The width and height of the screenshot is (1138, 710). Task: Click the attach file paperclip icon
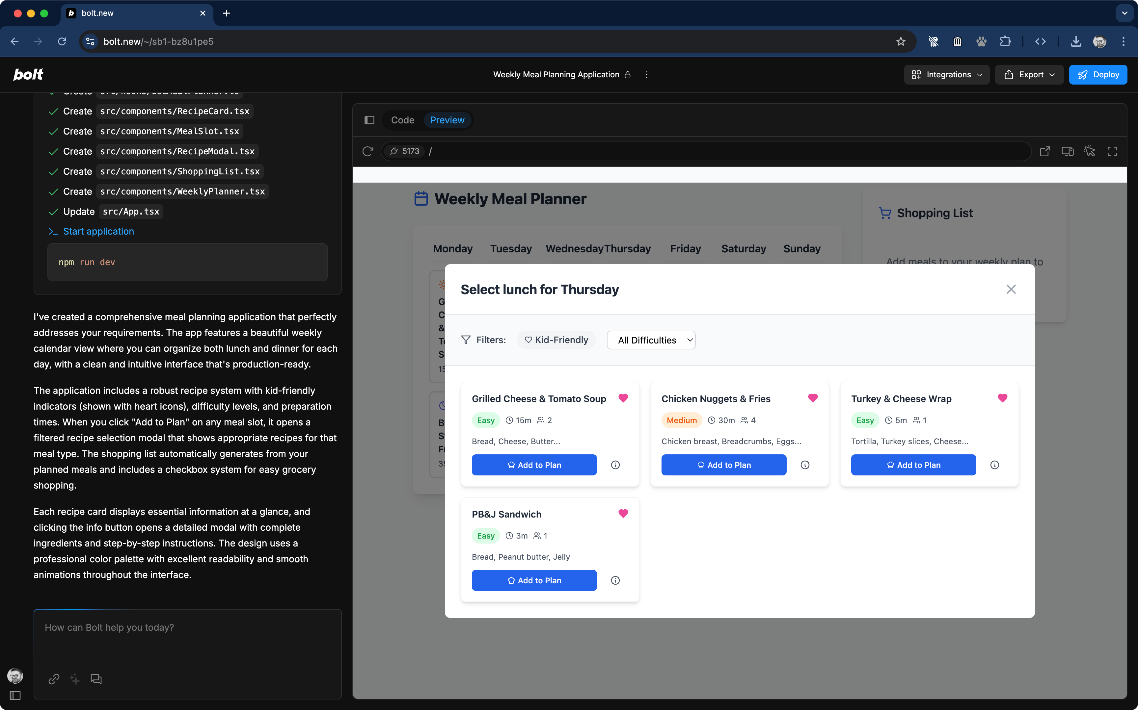coord(54,679)
